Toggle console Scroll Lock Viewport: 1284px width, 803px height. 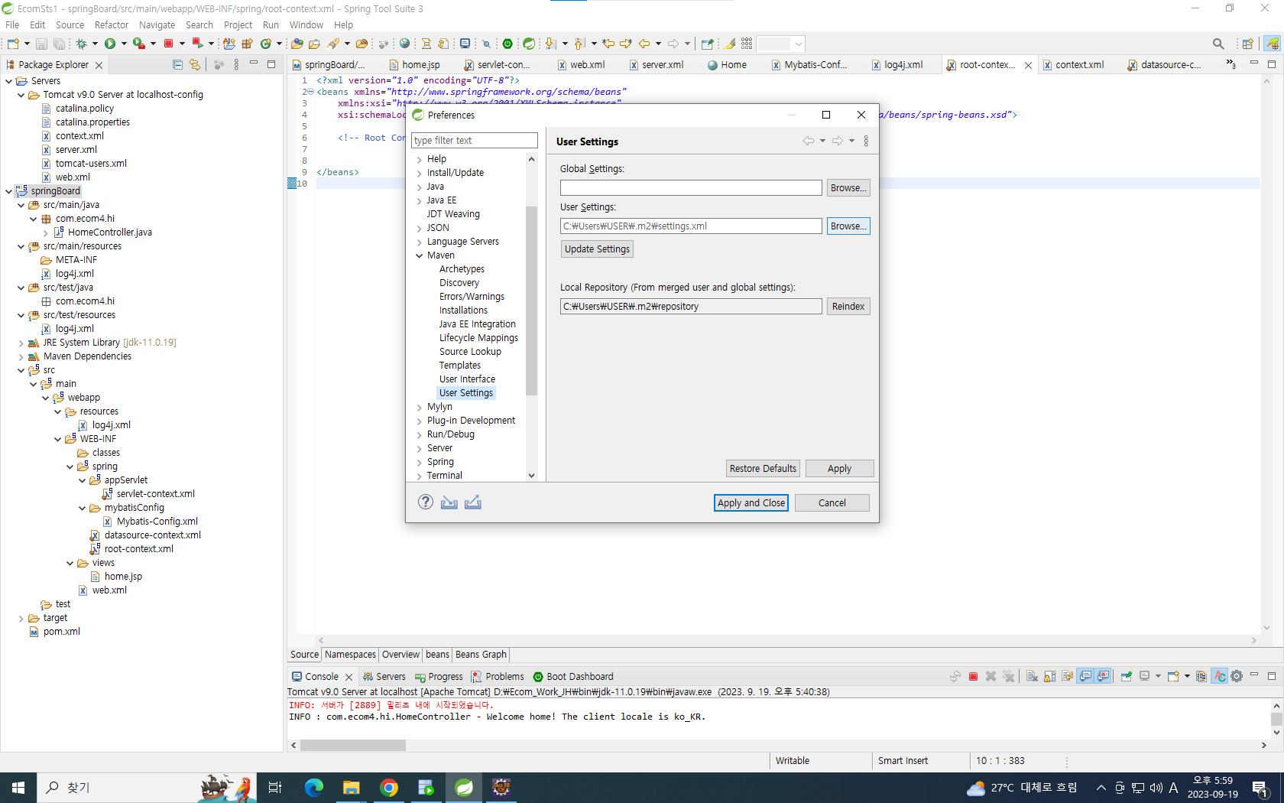click(1049, 676)
